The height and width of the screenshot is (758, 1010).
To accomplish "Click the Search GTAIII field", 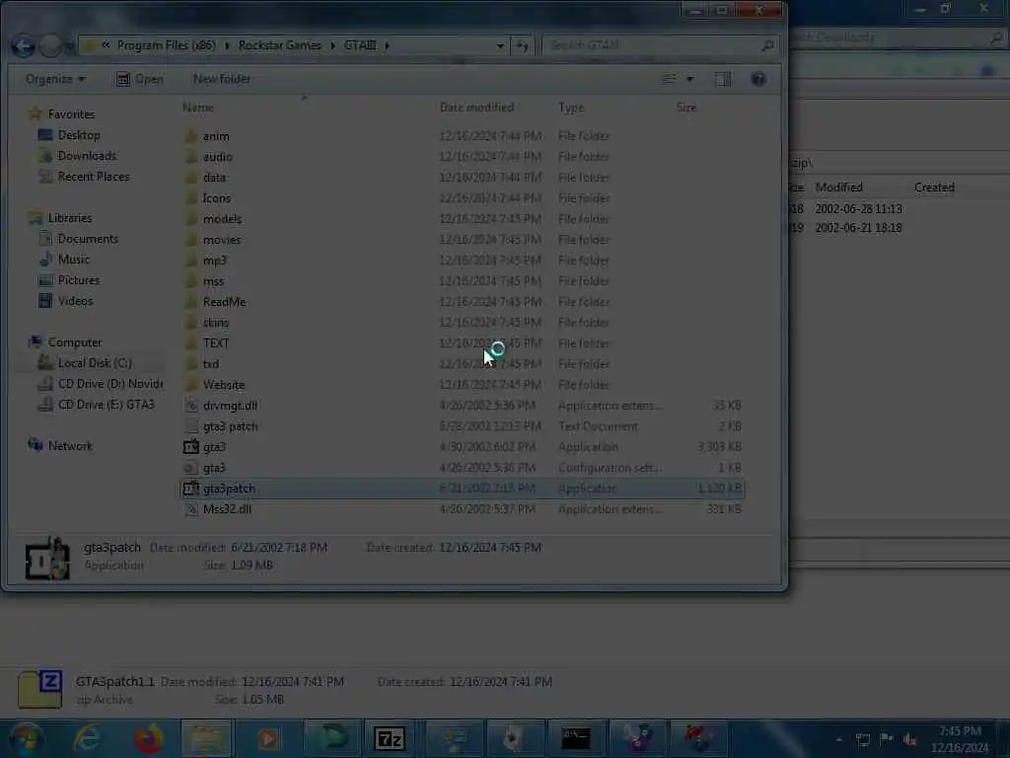I will 658,45.
